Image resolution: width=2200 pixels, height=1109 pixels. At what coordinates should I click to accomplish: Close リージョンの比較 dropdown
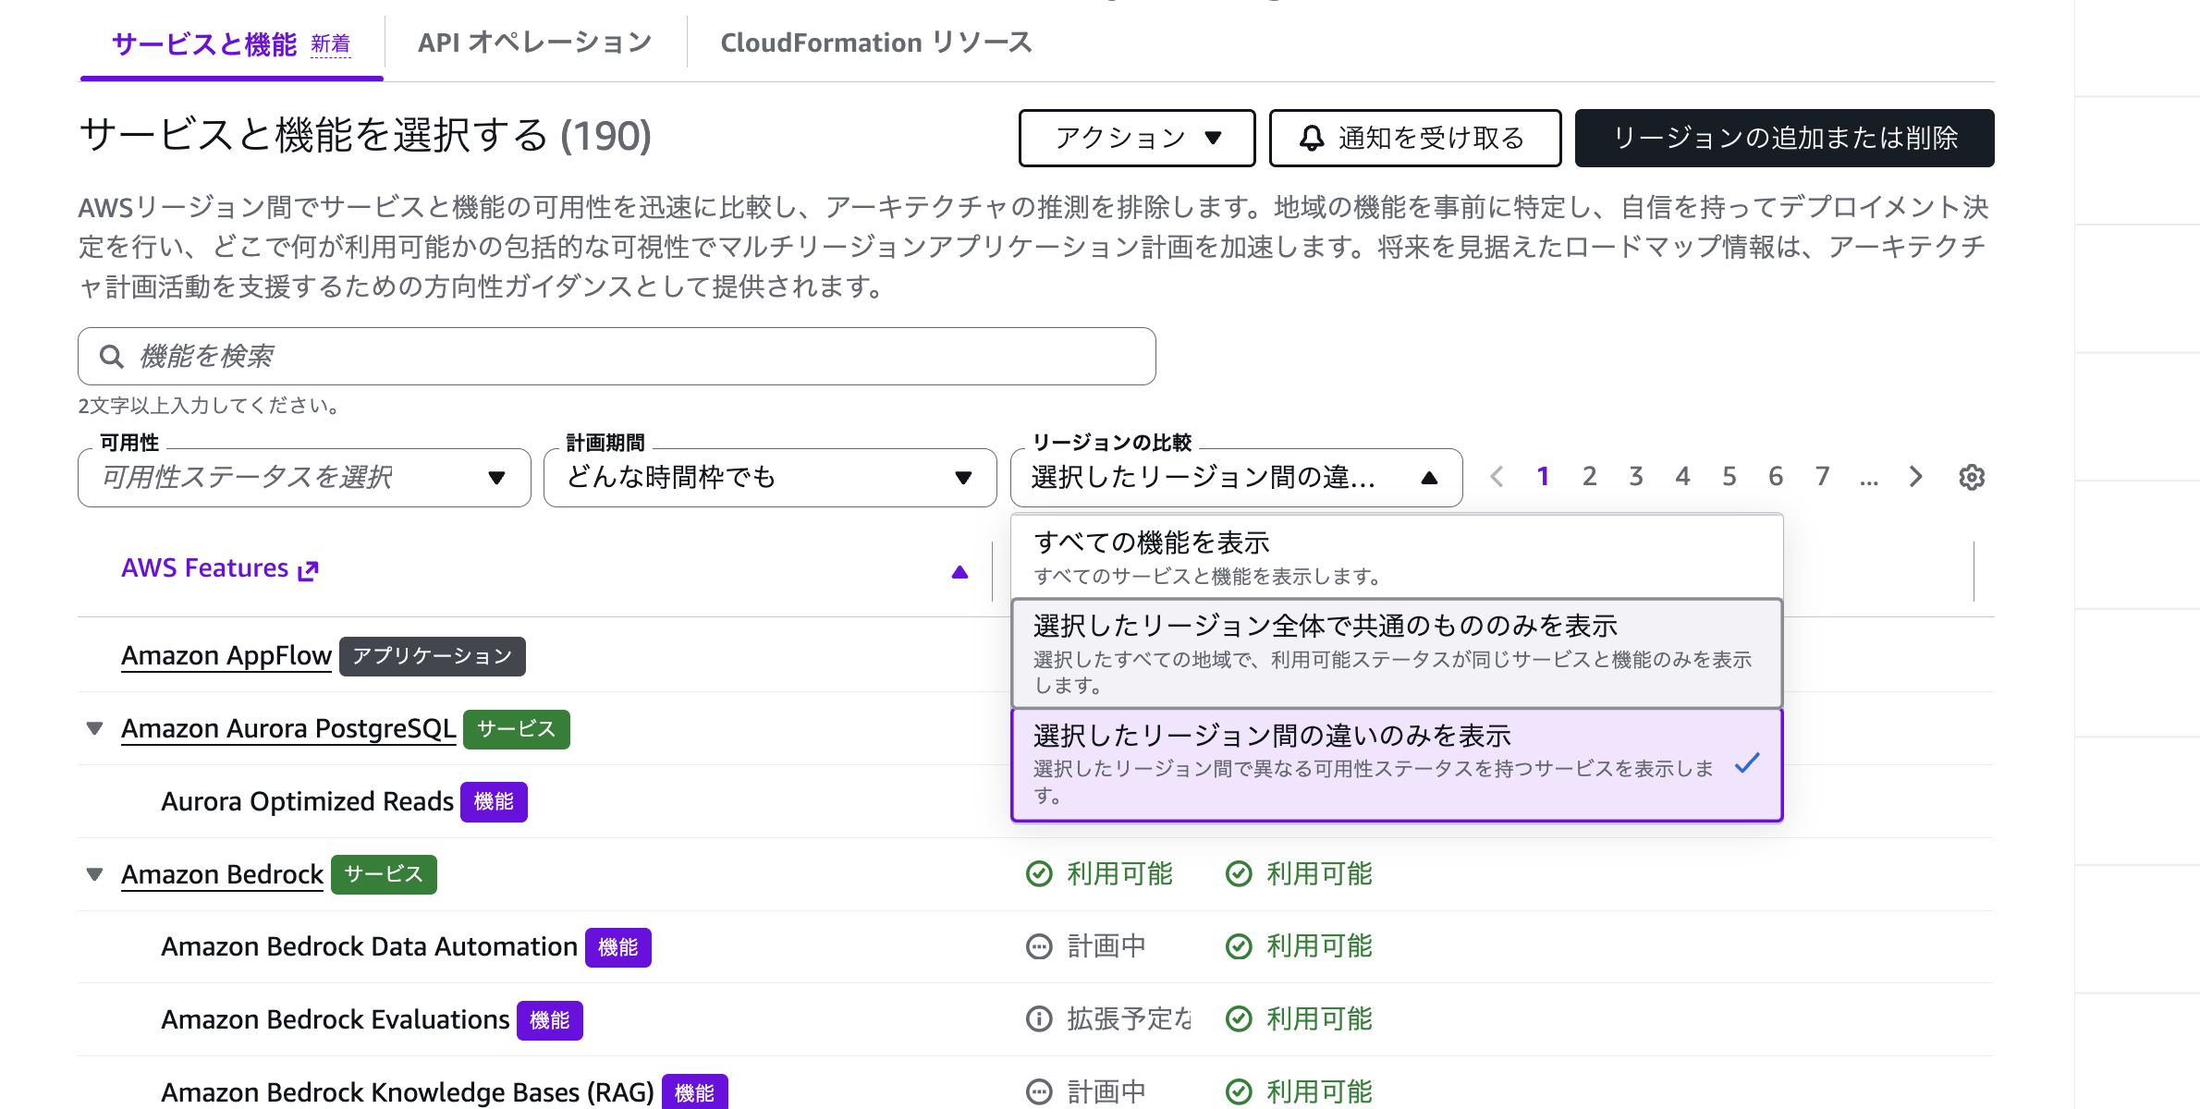(x=1237, y=478)
